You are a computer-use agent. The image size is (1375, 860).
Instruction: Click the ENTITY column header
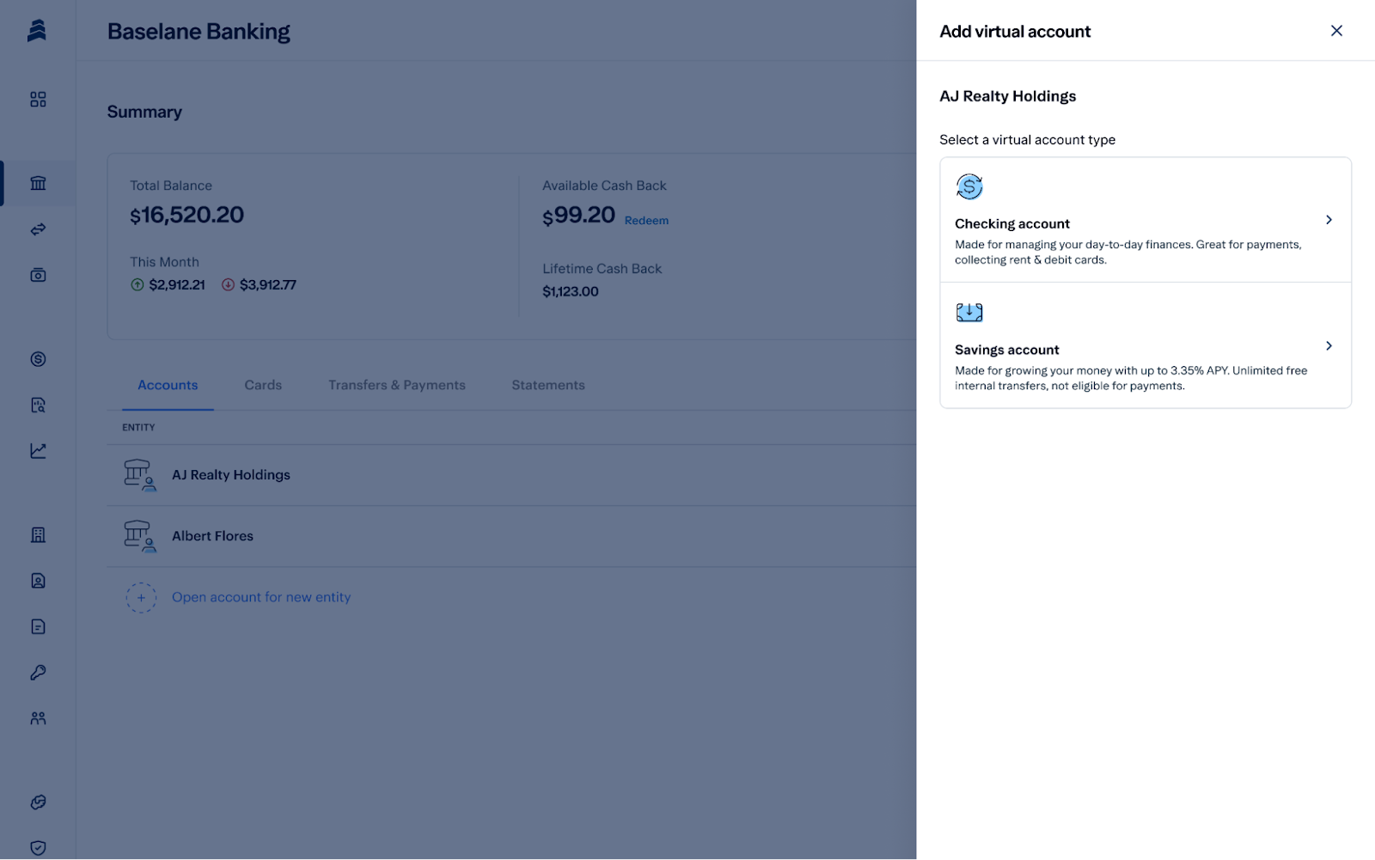tap(138, 427)
